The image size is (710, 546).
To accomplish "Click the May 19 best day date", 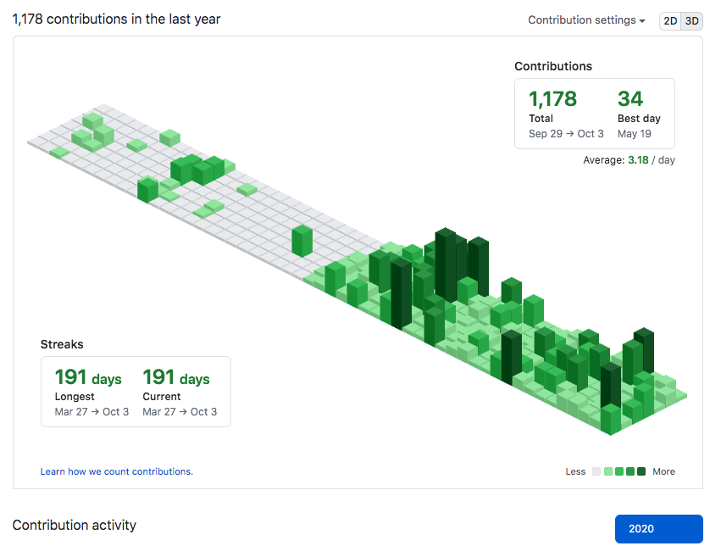I will (x=635, y=134).
